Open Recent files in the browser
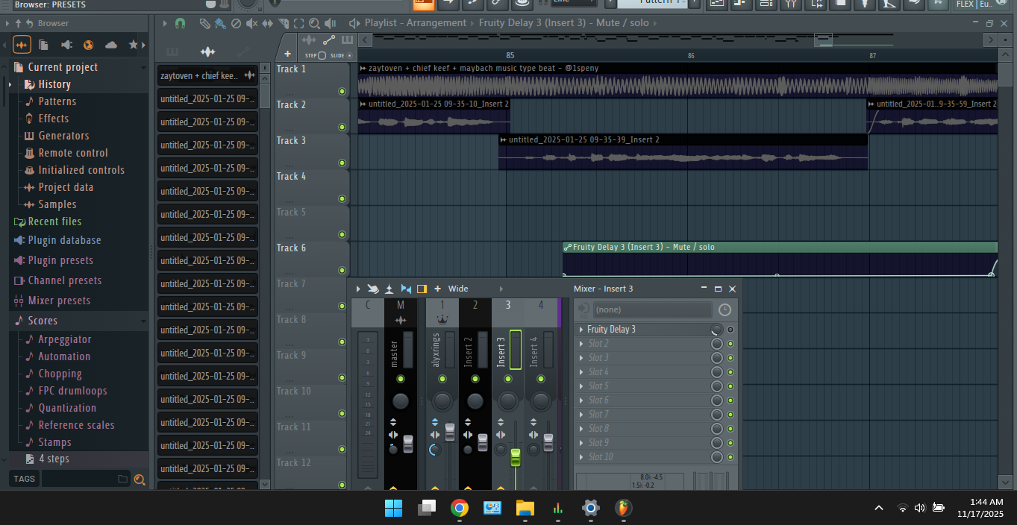 [x=54, y=221]
